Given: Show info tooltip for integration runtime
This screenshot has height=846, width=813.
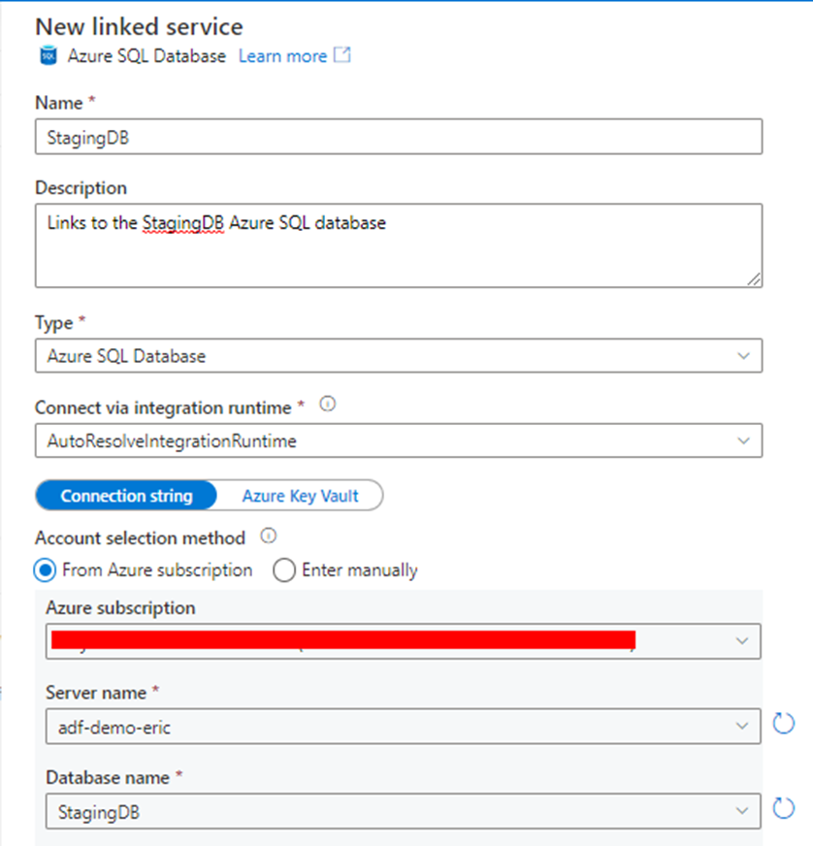Looking at the screenshot, I should pos(328,404).
